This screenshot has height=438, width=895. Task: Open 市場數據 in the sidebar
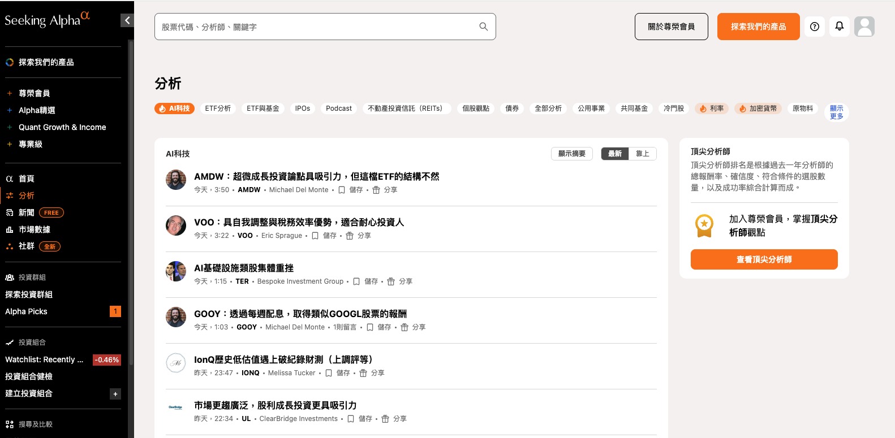tap(35, 229)
